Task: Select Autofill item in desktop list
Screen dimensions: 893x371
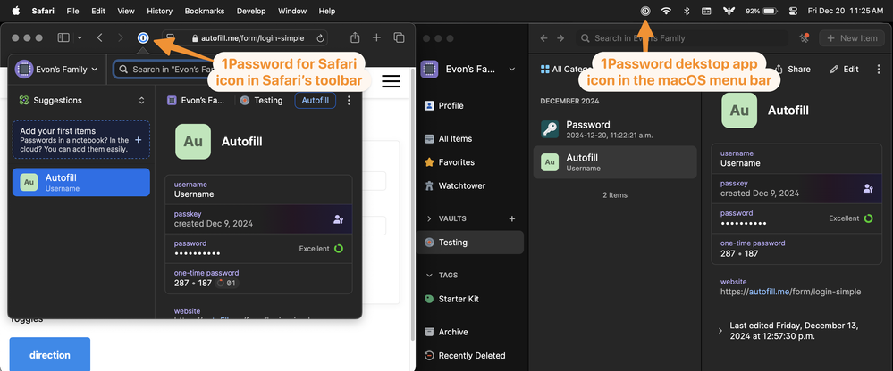Action: pyautogui.click(x=615, y=162)
